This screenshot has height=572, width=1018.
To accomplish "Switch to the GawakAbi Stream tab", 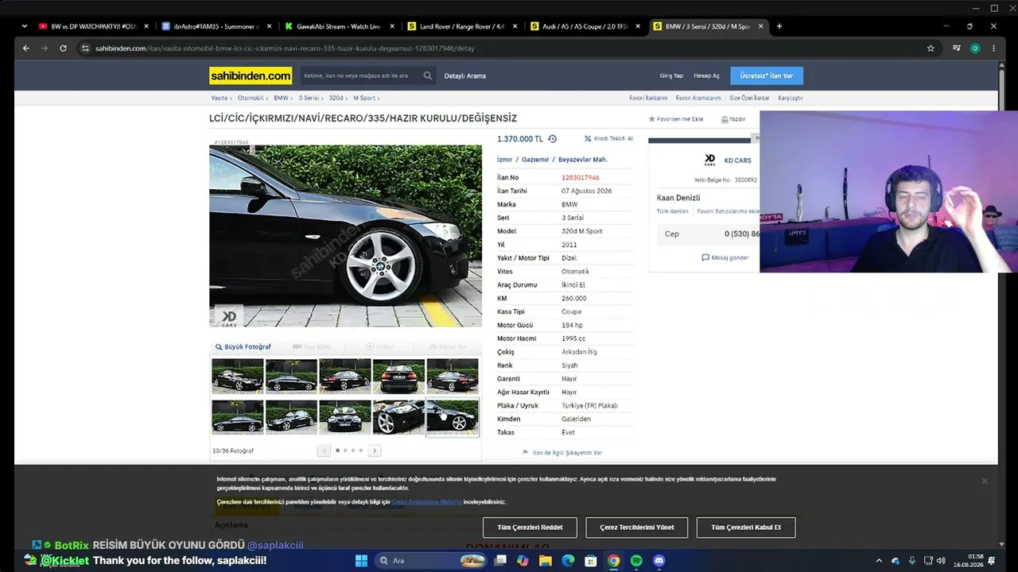I will tap(340, 26).
